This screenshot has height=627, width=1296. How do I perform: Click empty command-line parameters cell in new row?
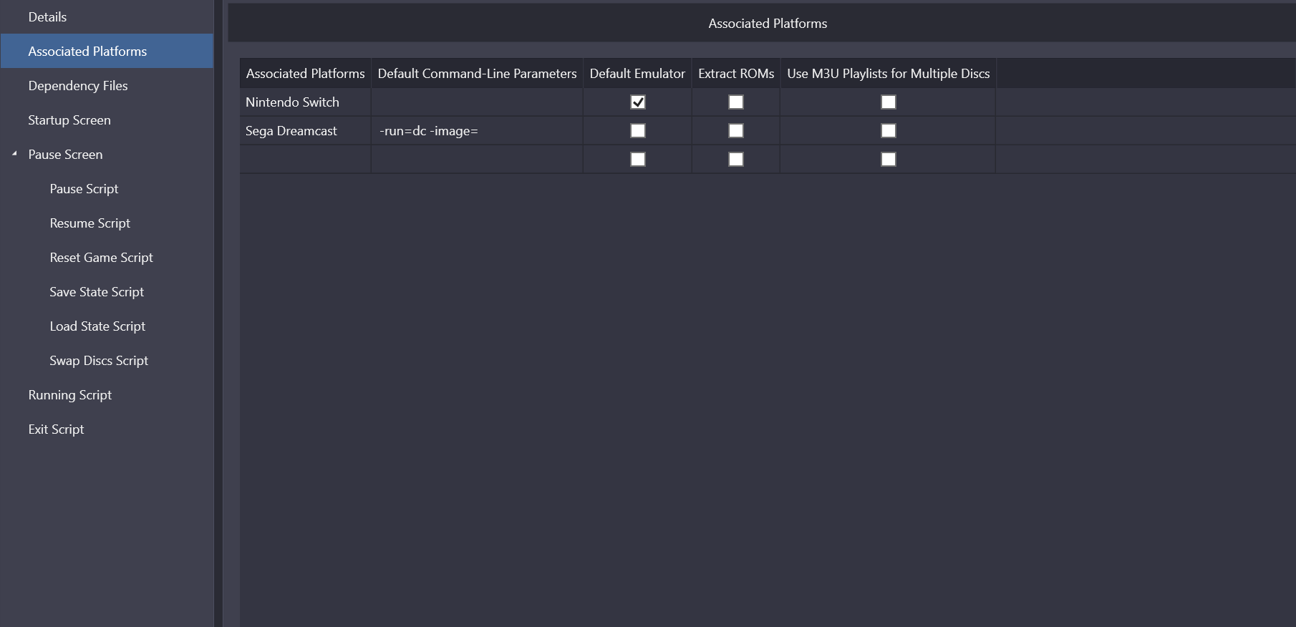(478, 160)
